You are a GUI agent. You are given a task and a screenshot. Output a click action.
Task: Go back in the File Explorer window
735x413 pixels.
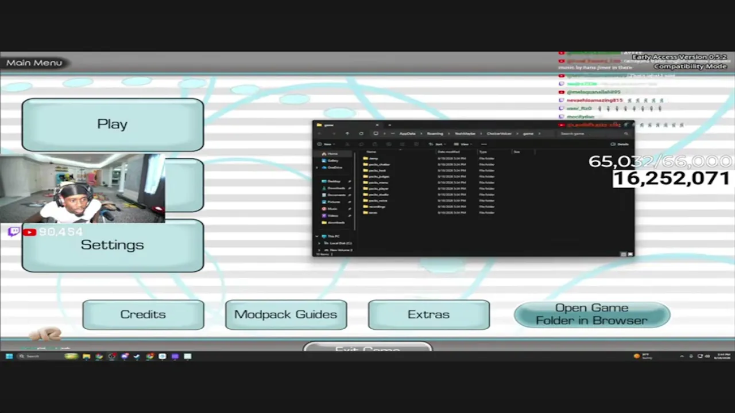click(x=319, y=134)
